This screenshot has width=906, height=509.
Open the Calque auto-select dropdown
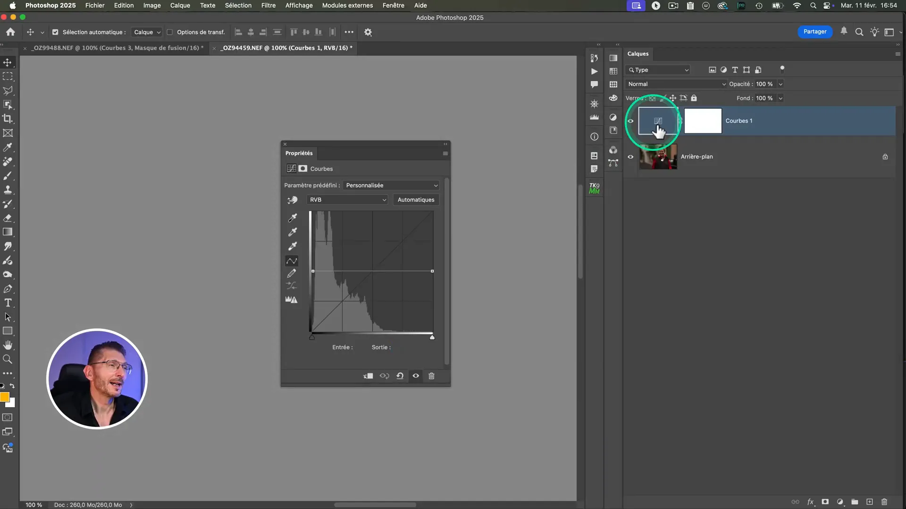tap(147, 32)
